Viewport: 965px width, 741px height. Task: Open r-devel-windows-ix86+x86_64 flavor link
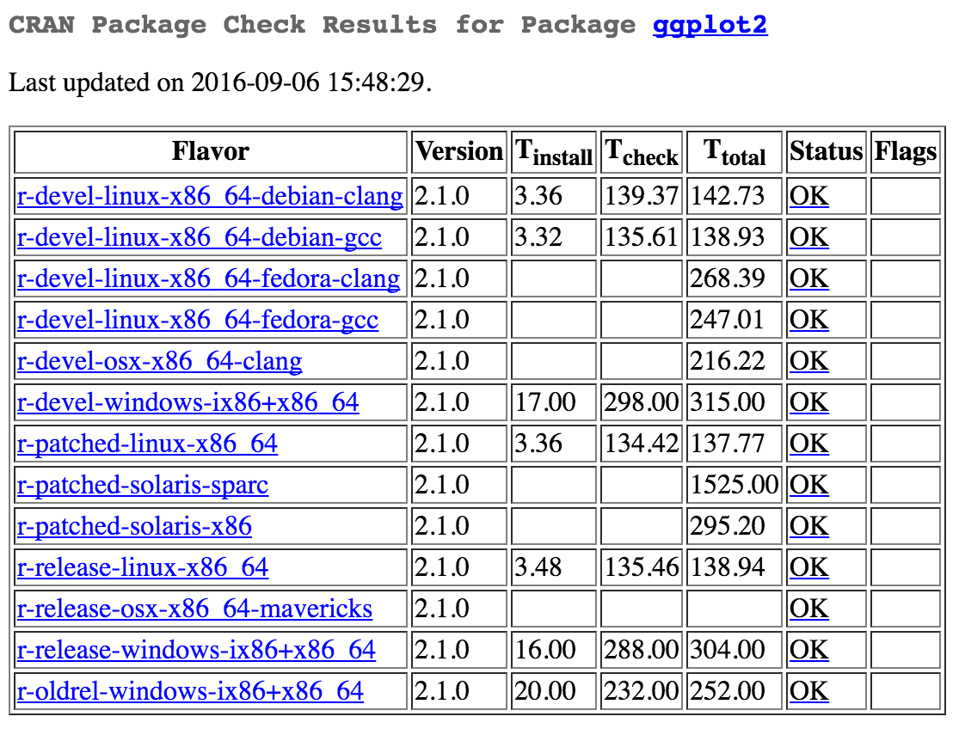(187, 402)
